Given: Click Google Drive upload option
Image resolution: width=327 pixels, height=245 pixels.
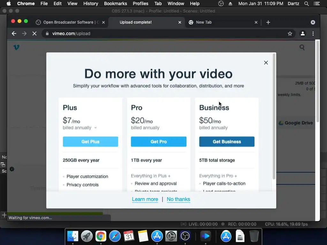Looking at the screenshot, I should coord(296,123).
